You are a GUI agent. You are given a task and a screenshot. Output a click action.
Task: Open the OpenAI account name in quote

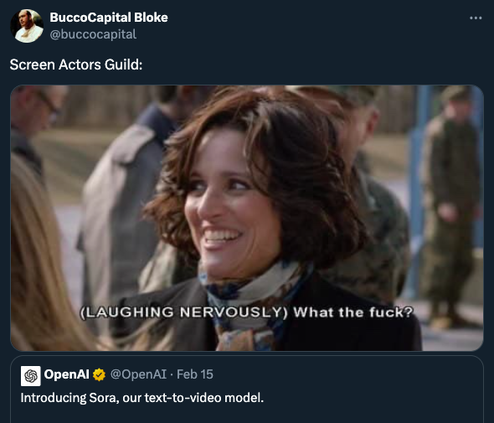pos(66,374)
